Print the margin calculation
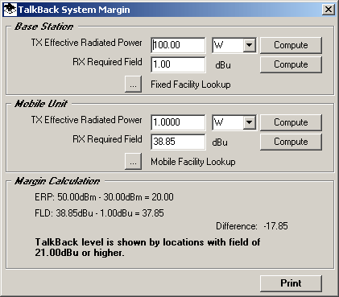Image resolution: width=339 pixels, height=297 pixels. (291, 283)
